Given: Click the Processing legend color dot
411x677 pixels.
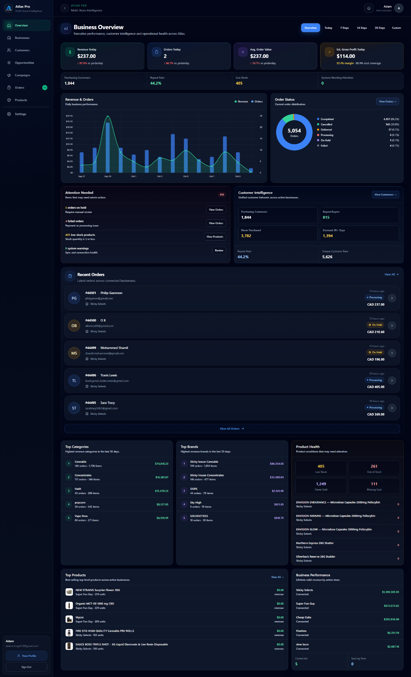Looking at the screenshot, I should (x=318, y=135).
